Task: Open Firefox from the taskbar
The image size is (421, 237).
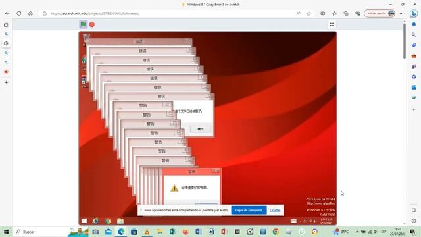Action: point(186,232)
